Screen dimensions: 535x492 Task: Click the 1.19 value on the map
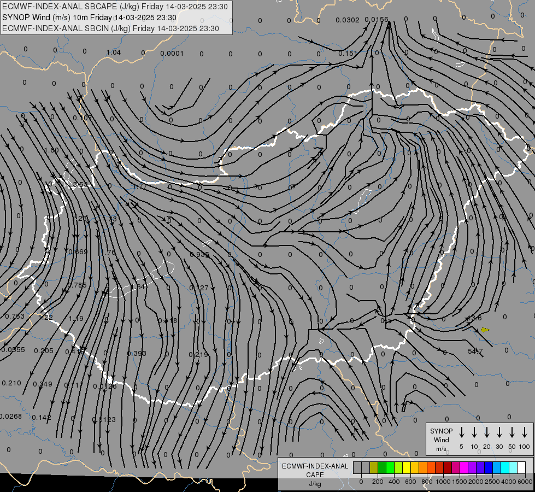[x=76, y=319]
